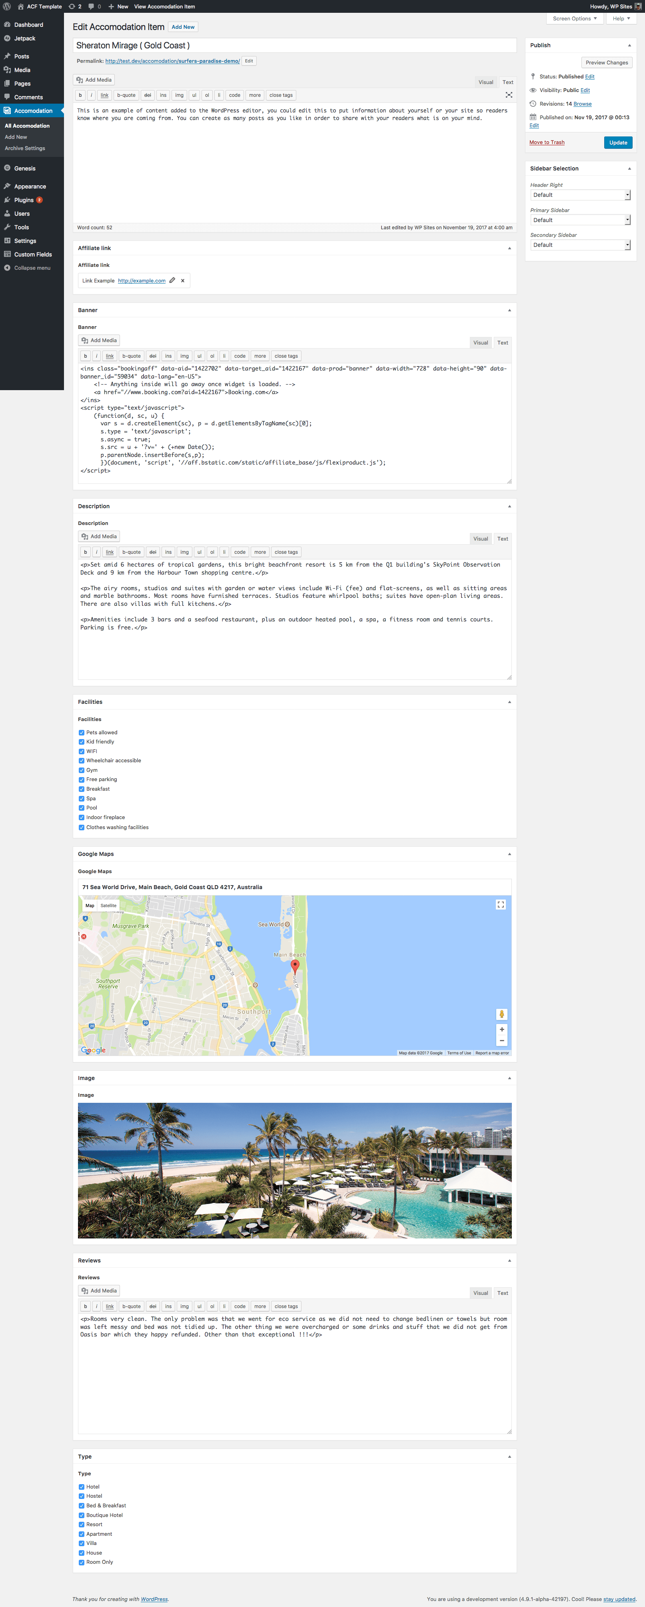
Task: Toggle the Hostel type checkbox
Action: (x=82, y=1496)
